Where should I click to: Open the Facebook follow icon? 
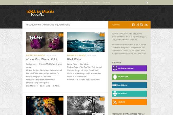[133, 25]
